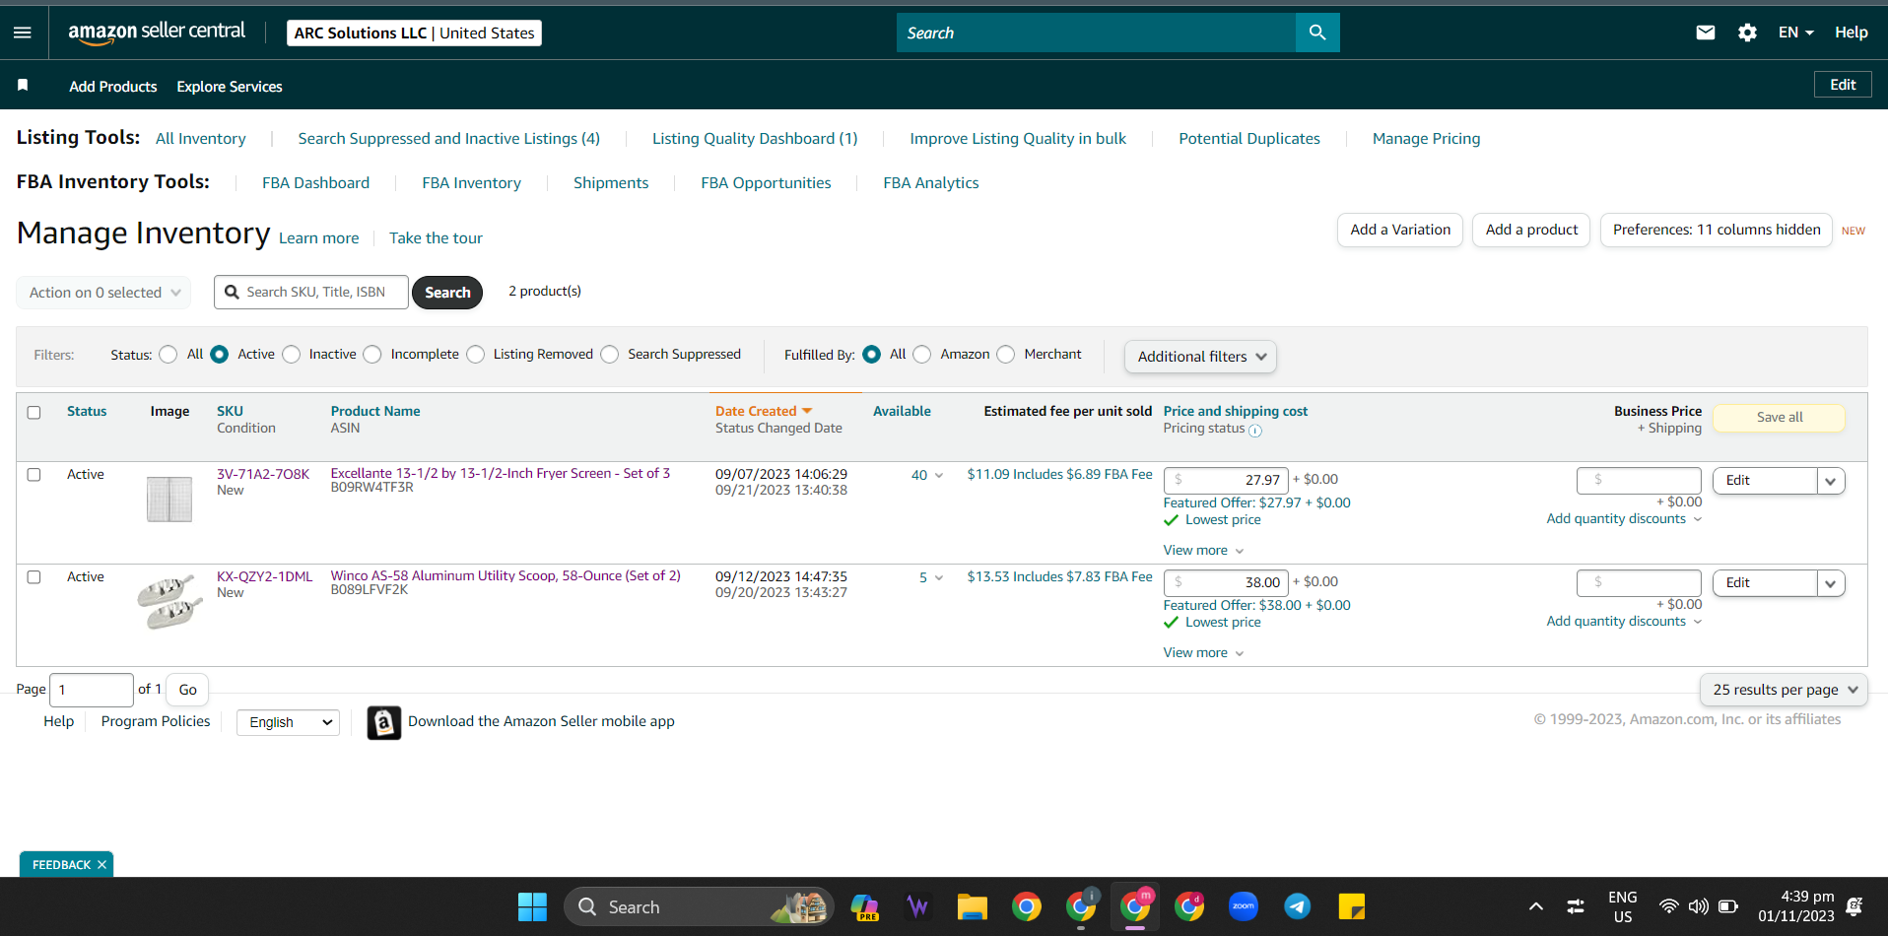Viewport: 1888px width, 936px height.
Task: Click the Amazon Seller Central logo
Action: tap(157, 33)
